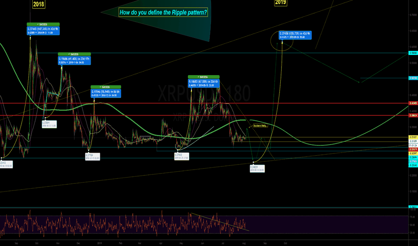The width and height of the screenshot is (418, 246).
Task: Select the yellow ellipse around the projected peak
Action: point(282,41)
